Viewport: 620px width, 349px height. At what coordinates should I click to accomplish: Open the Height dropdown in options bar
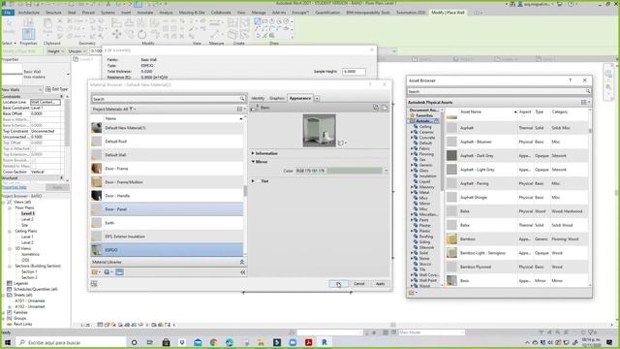[56, 51]
